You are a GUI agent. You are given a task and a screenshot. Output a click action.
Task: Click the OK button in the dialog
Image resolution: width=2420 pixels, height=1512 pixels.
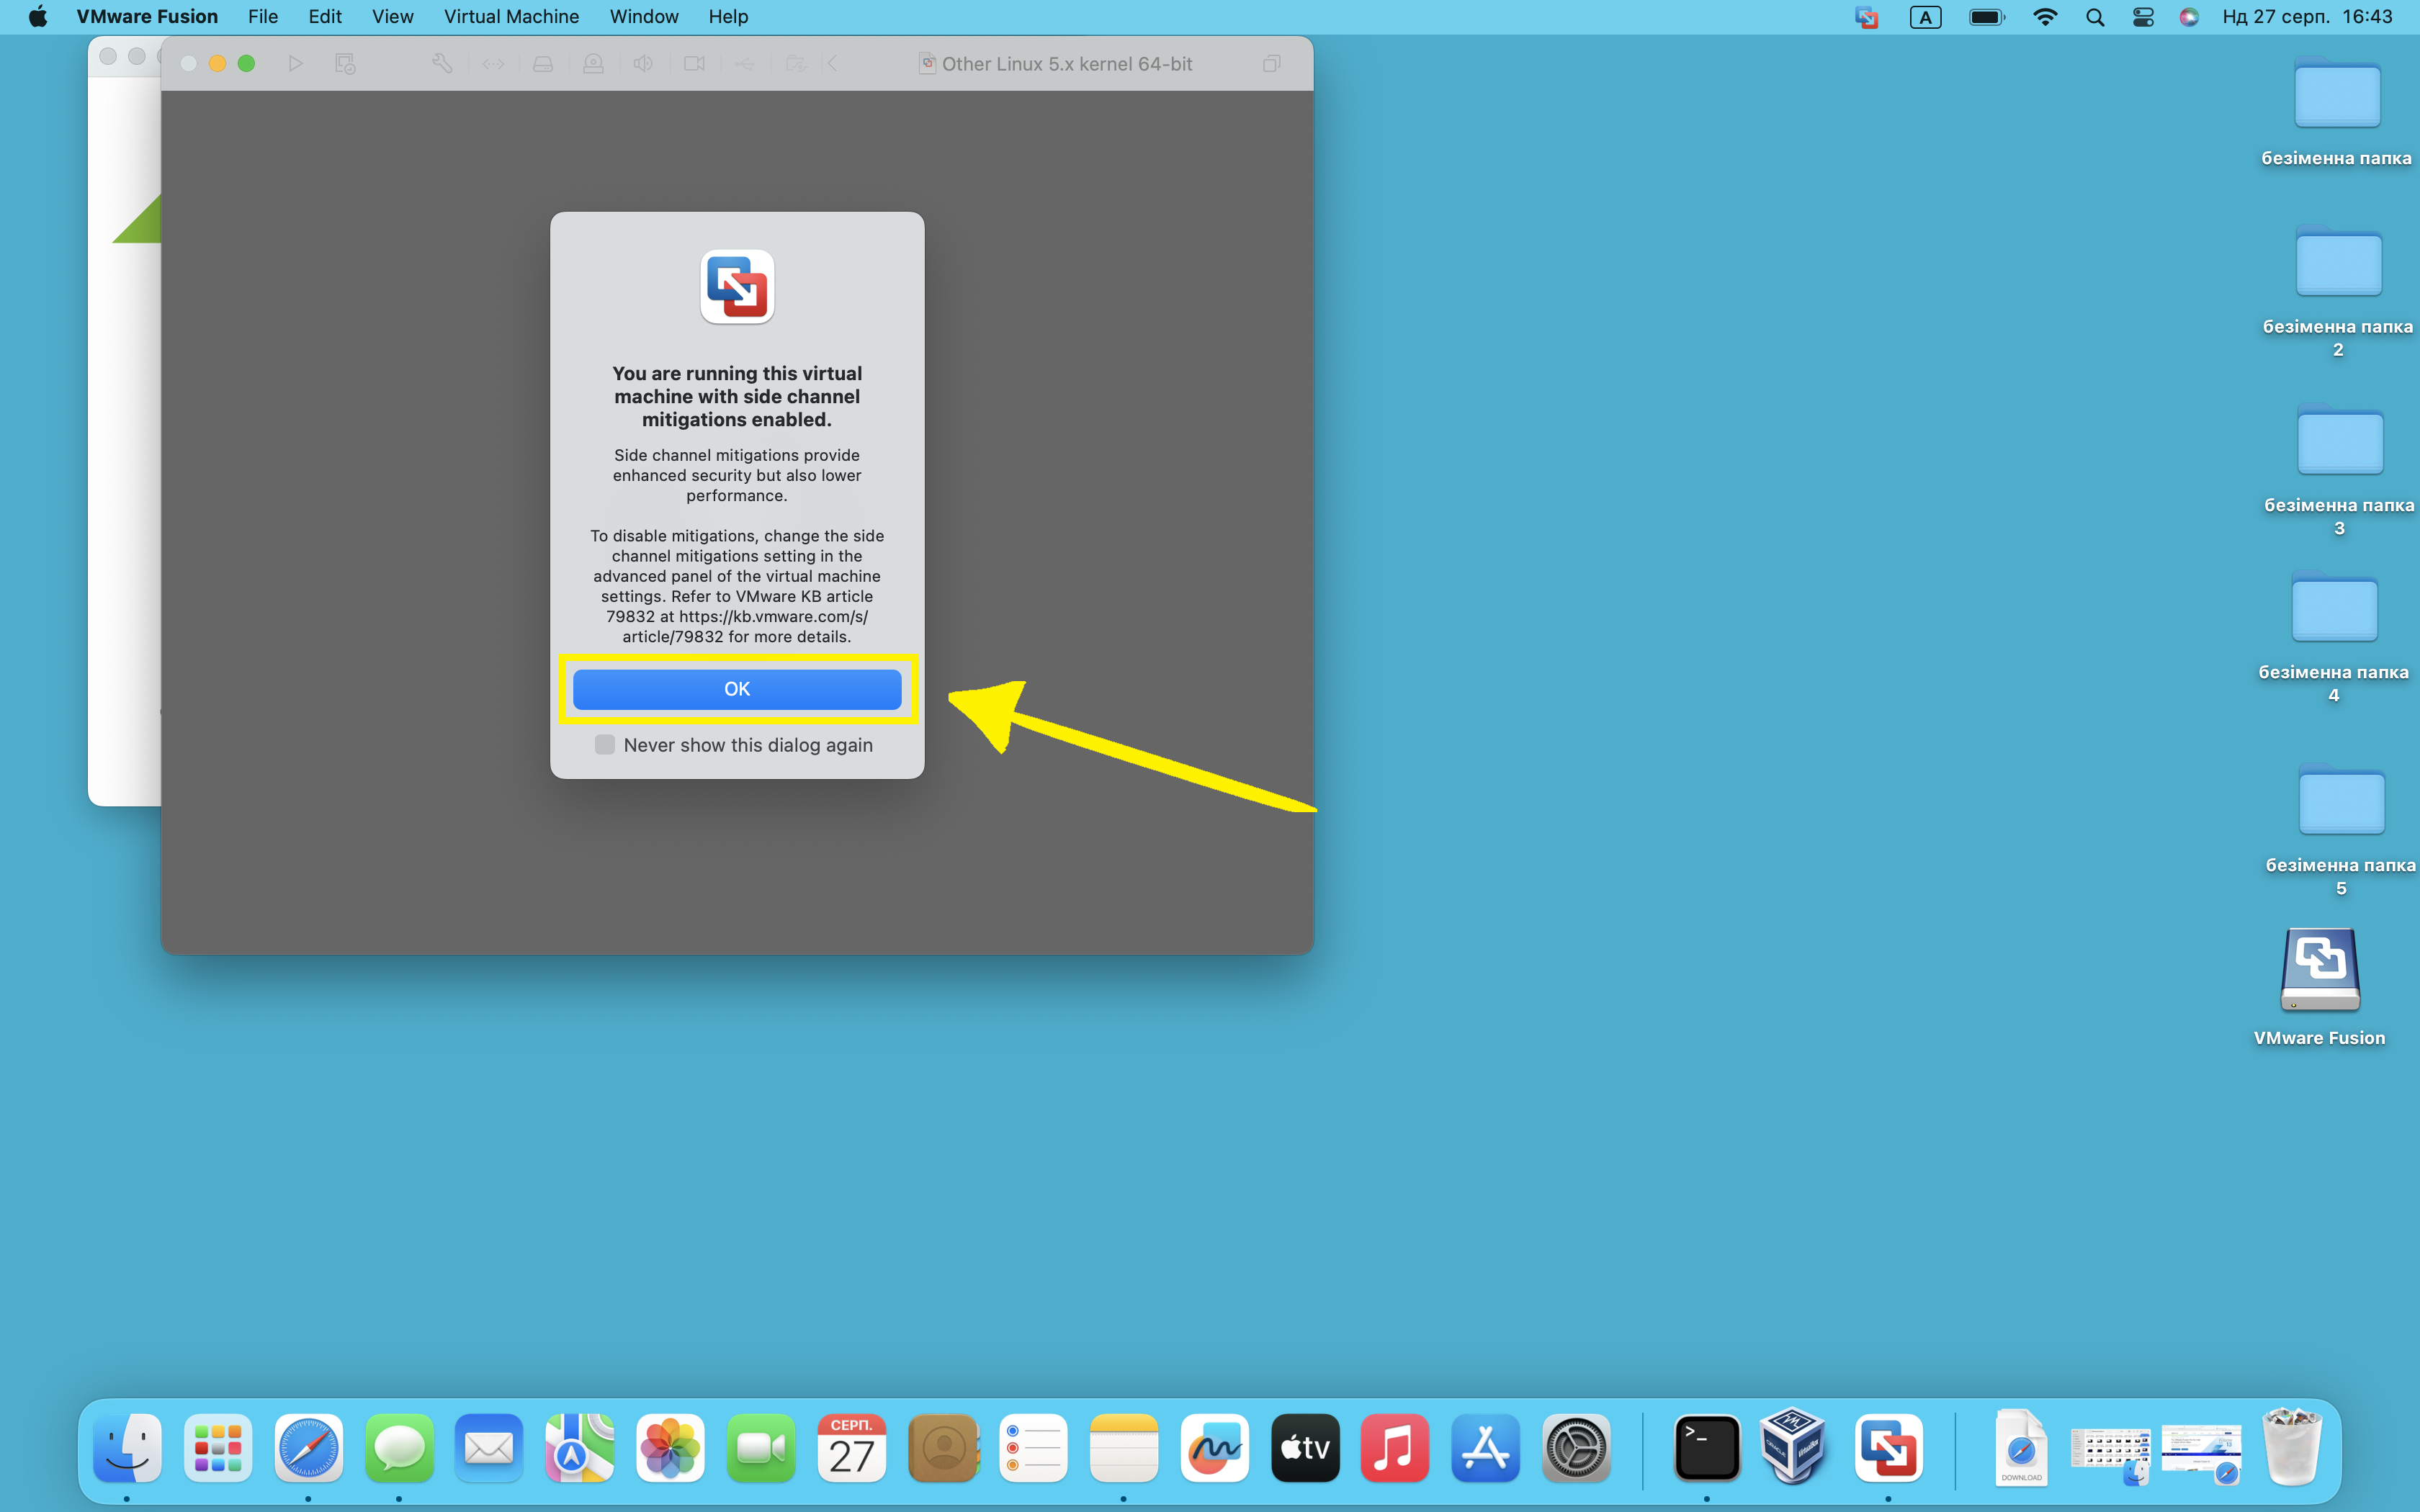point(737,689)
